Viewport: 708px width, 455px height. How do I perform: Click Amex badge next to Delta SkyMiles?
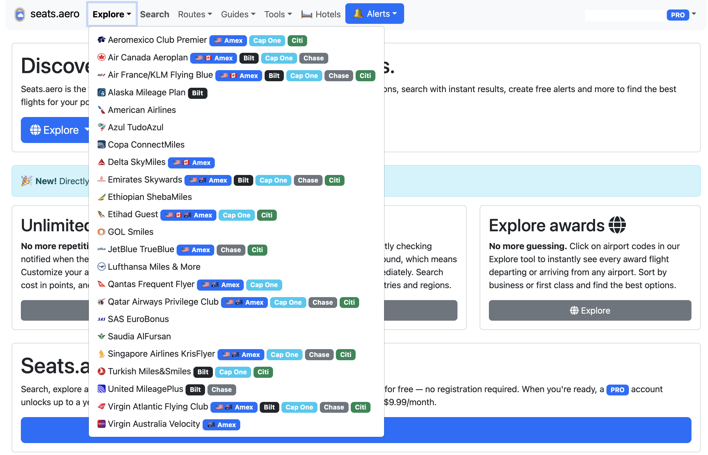[191, 162]
